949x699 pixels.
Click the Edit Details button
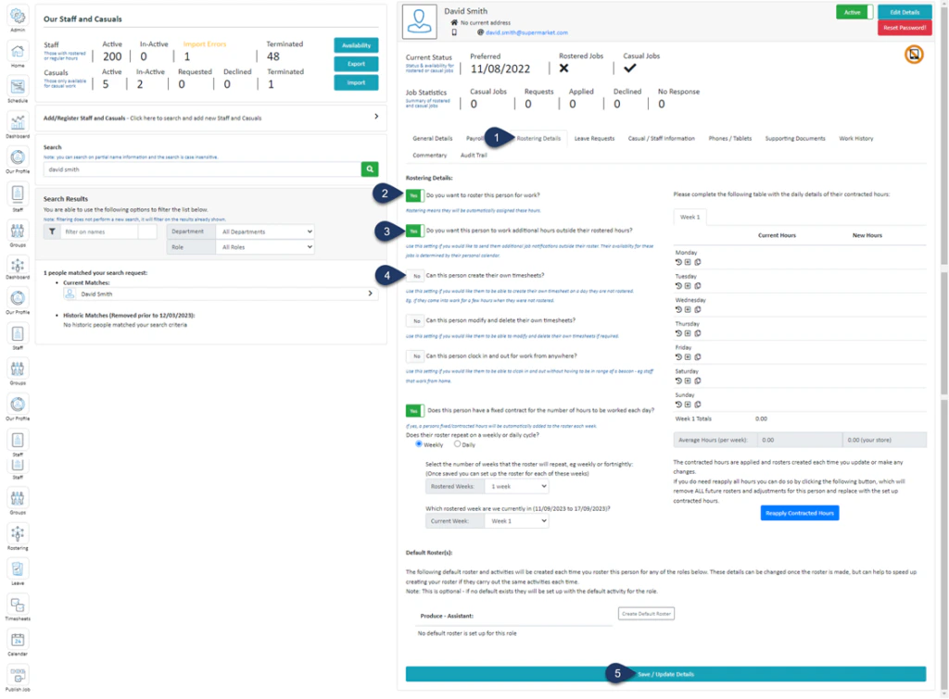[x=905, y=12]
